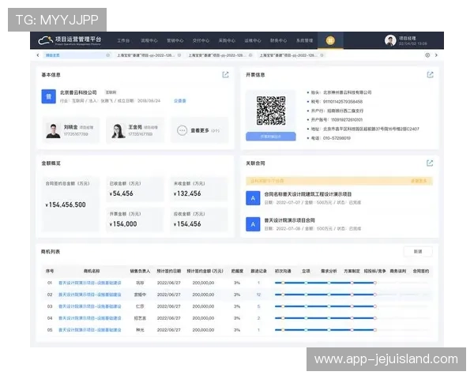The image size is (474, 379).
Task: Open the 系统管理 menu
Action: click(x=304, y=40)
